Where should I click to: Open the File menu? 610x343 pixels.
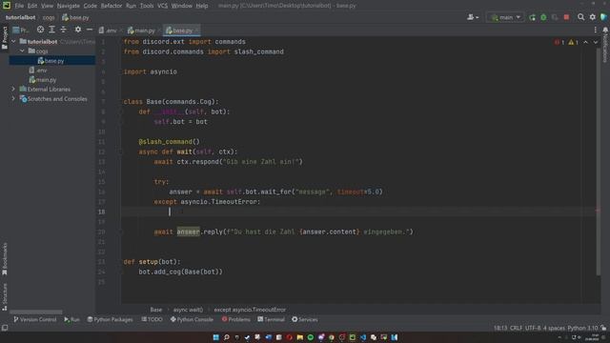pyautogui.click(x=19, y=6)
